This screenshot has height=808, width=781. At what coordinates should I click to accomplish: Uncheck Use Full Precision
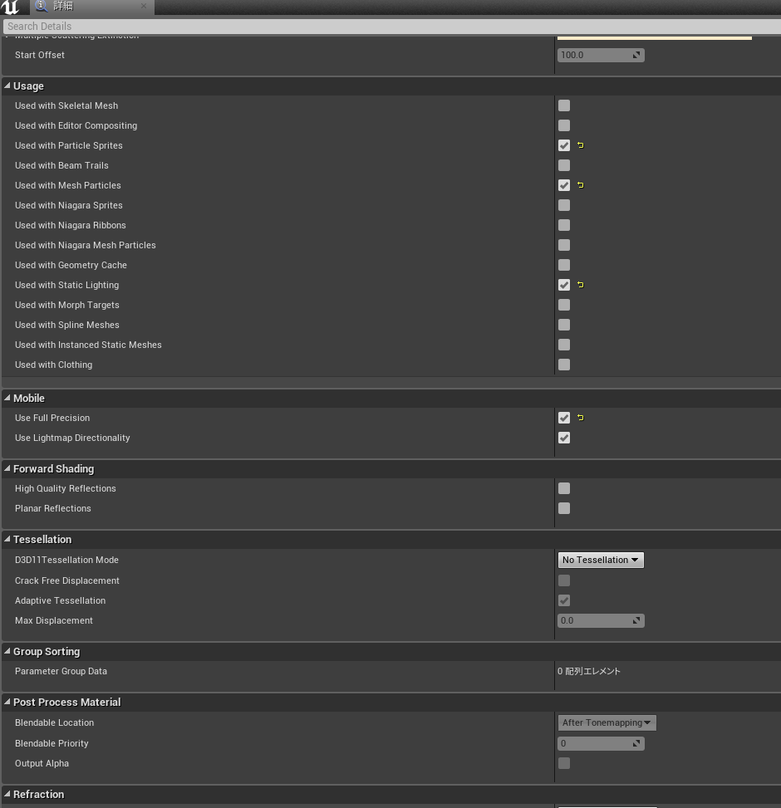pos(564,418)
